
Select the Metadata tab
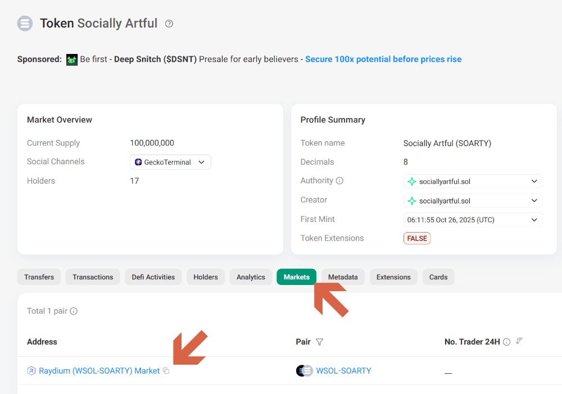[343, 277]
